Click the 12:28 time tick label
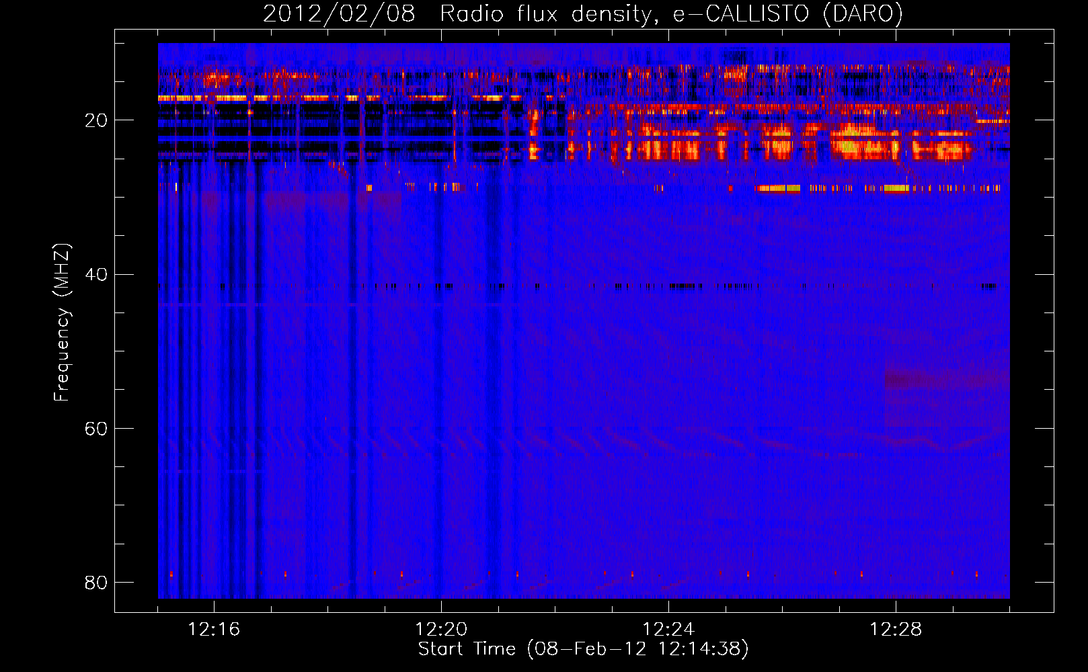Screen dimensions: 1088x672 tap(896, 630)
